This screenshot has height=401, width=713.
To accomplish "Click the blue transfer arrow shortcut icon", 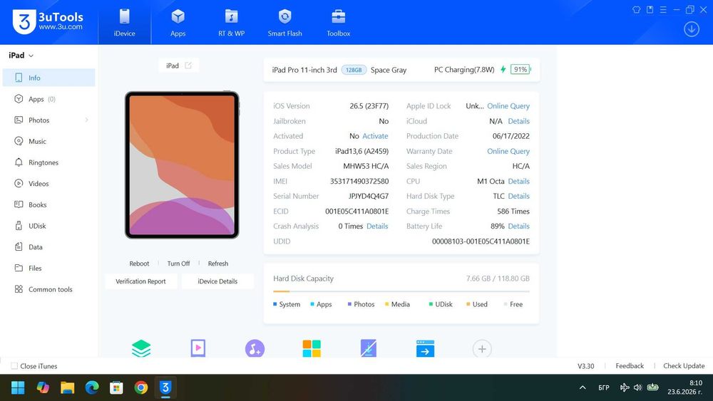I will point(425,348).
